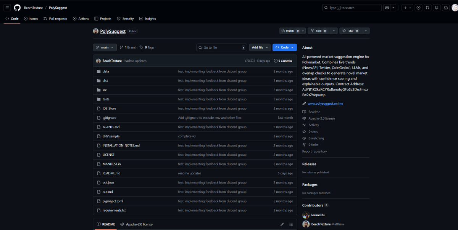Go to BeachTexture owner breadcrumb
The width and height of the screenshot is (458, 230).
point(33,8)
